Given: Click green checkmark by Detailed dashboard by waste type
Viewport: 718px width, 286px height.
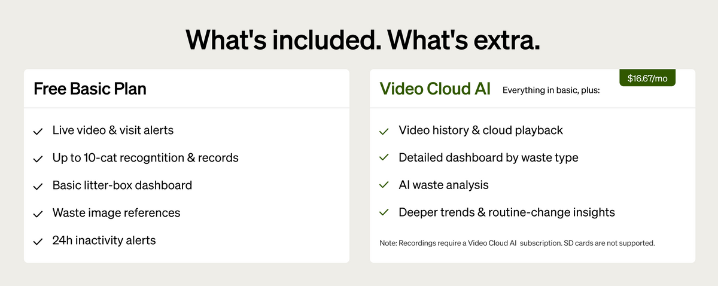Looking at the screenshot, I should point(384,158).
